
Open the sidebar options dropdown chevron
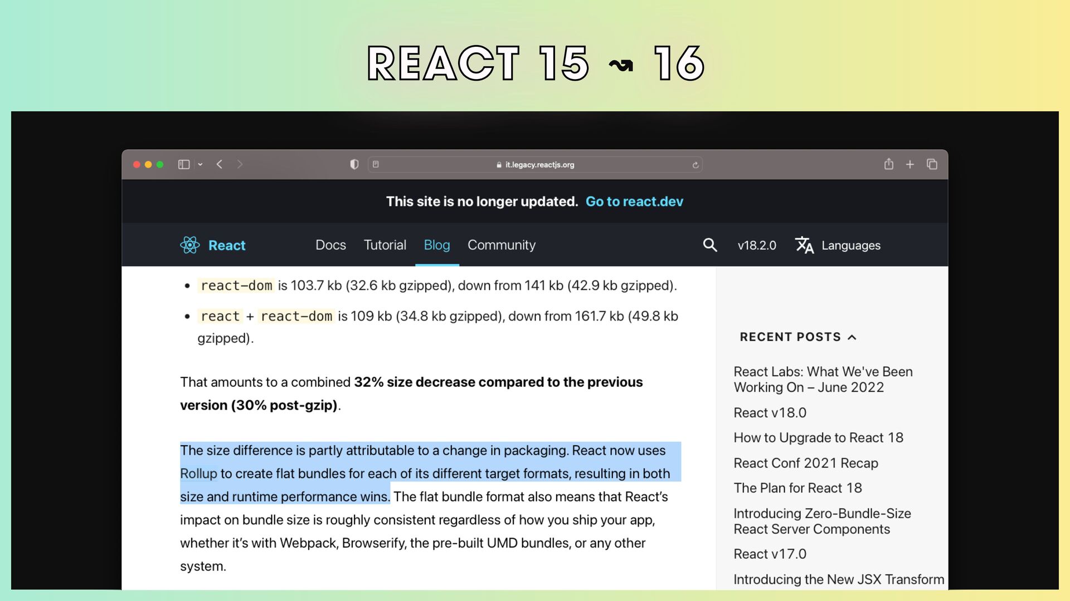200,165
